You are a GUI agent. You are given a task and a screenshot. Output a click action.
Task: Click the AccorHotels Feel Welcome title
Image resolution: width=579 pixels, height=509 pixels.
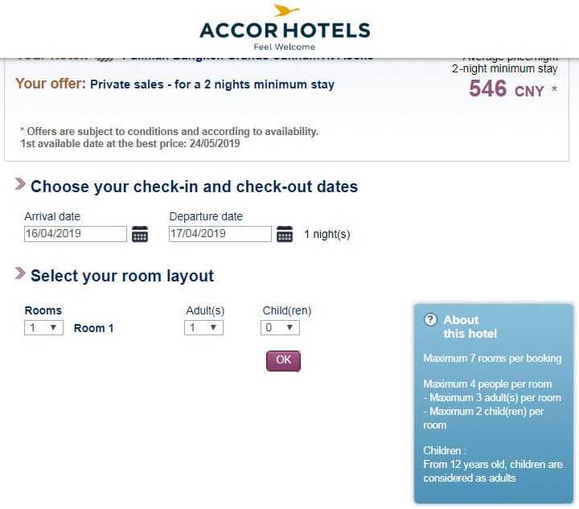(285, 36)
